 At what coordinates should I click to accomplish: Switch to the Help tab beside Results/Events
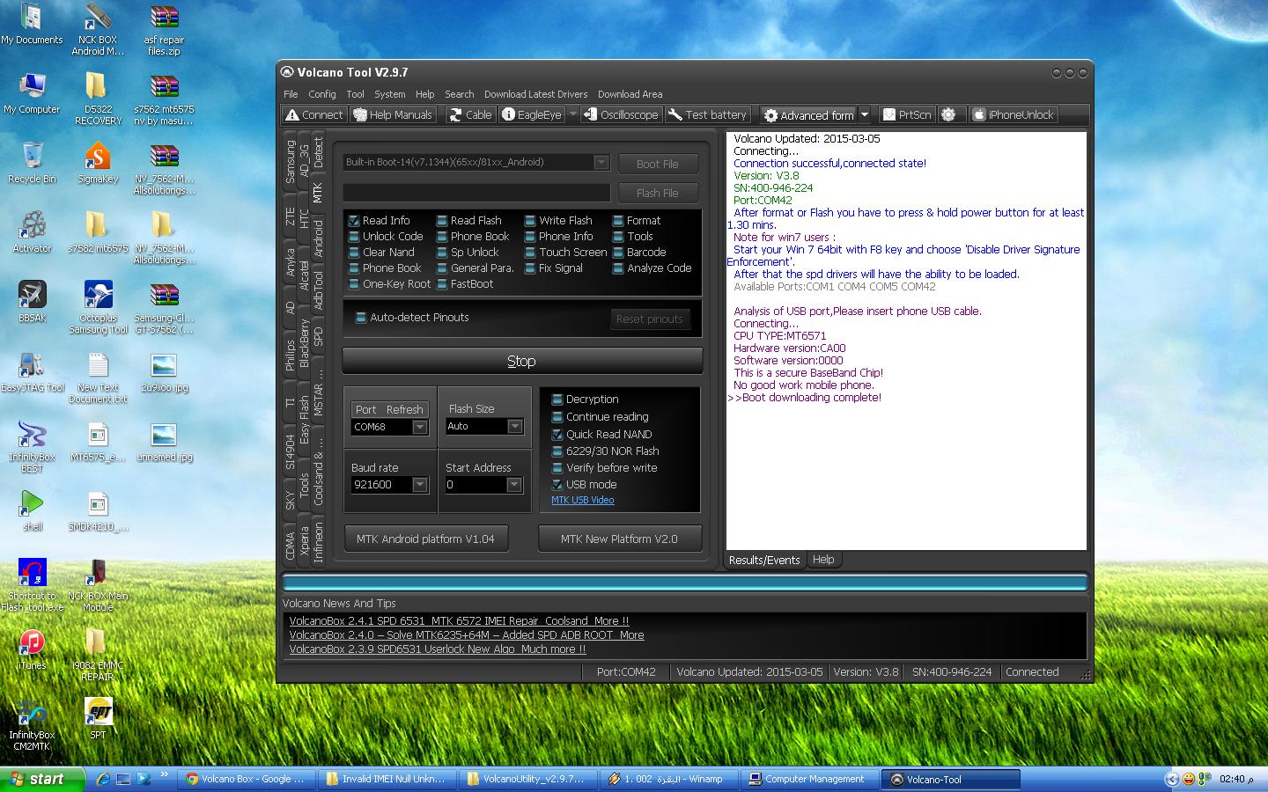pos(823,560)
